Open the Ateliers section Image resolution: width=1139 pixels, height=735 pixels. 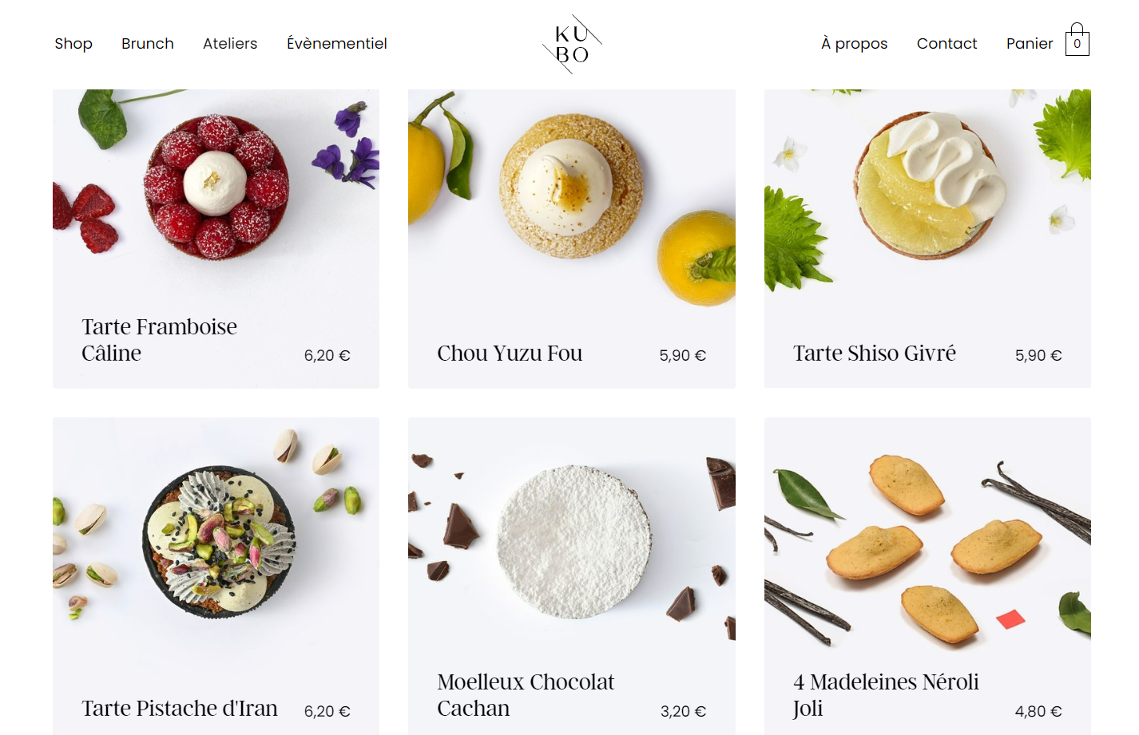click(x=230, y=44)
